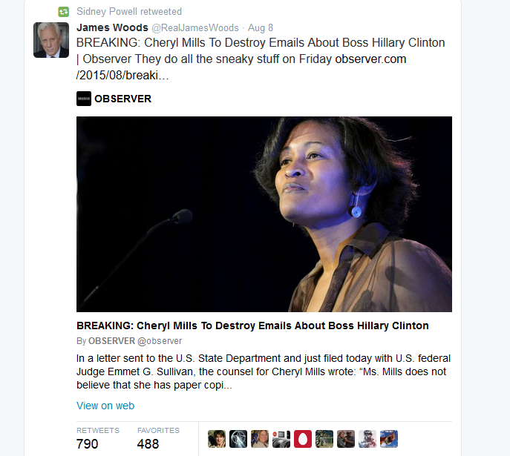Show the 790 retweets list
This screenshot has width=510, height=456.
pyautogui.click(x=98, y=438)
